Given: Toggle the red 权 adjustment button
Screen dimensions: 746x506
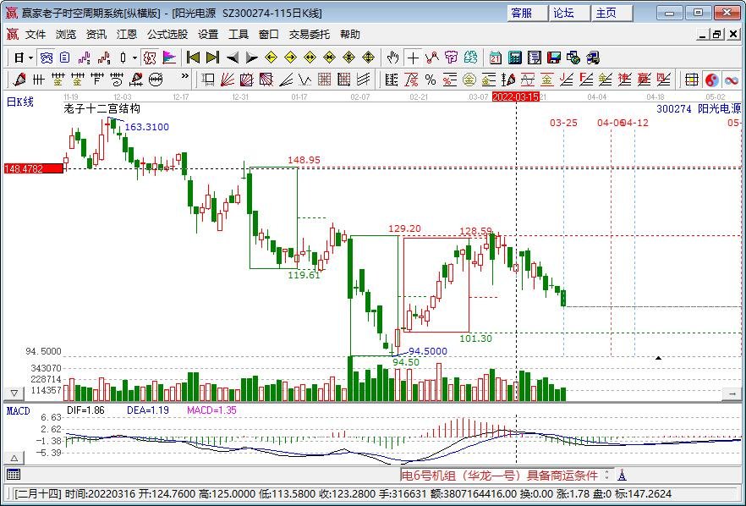Looking at the screenshot, I should (150, 58).
